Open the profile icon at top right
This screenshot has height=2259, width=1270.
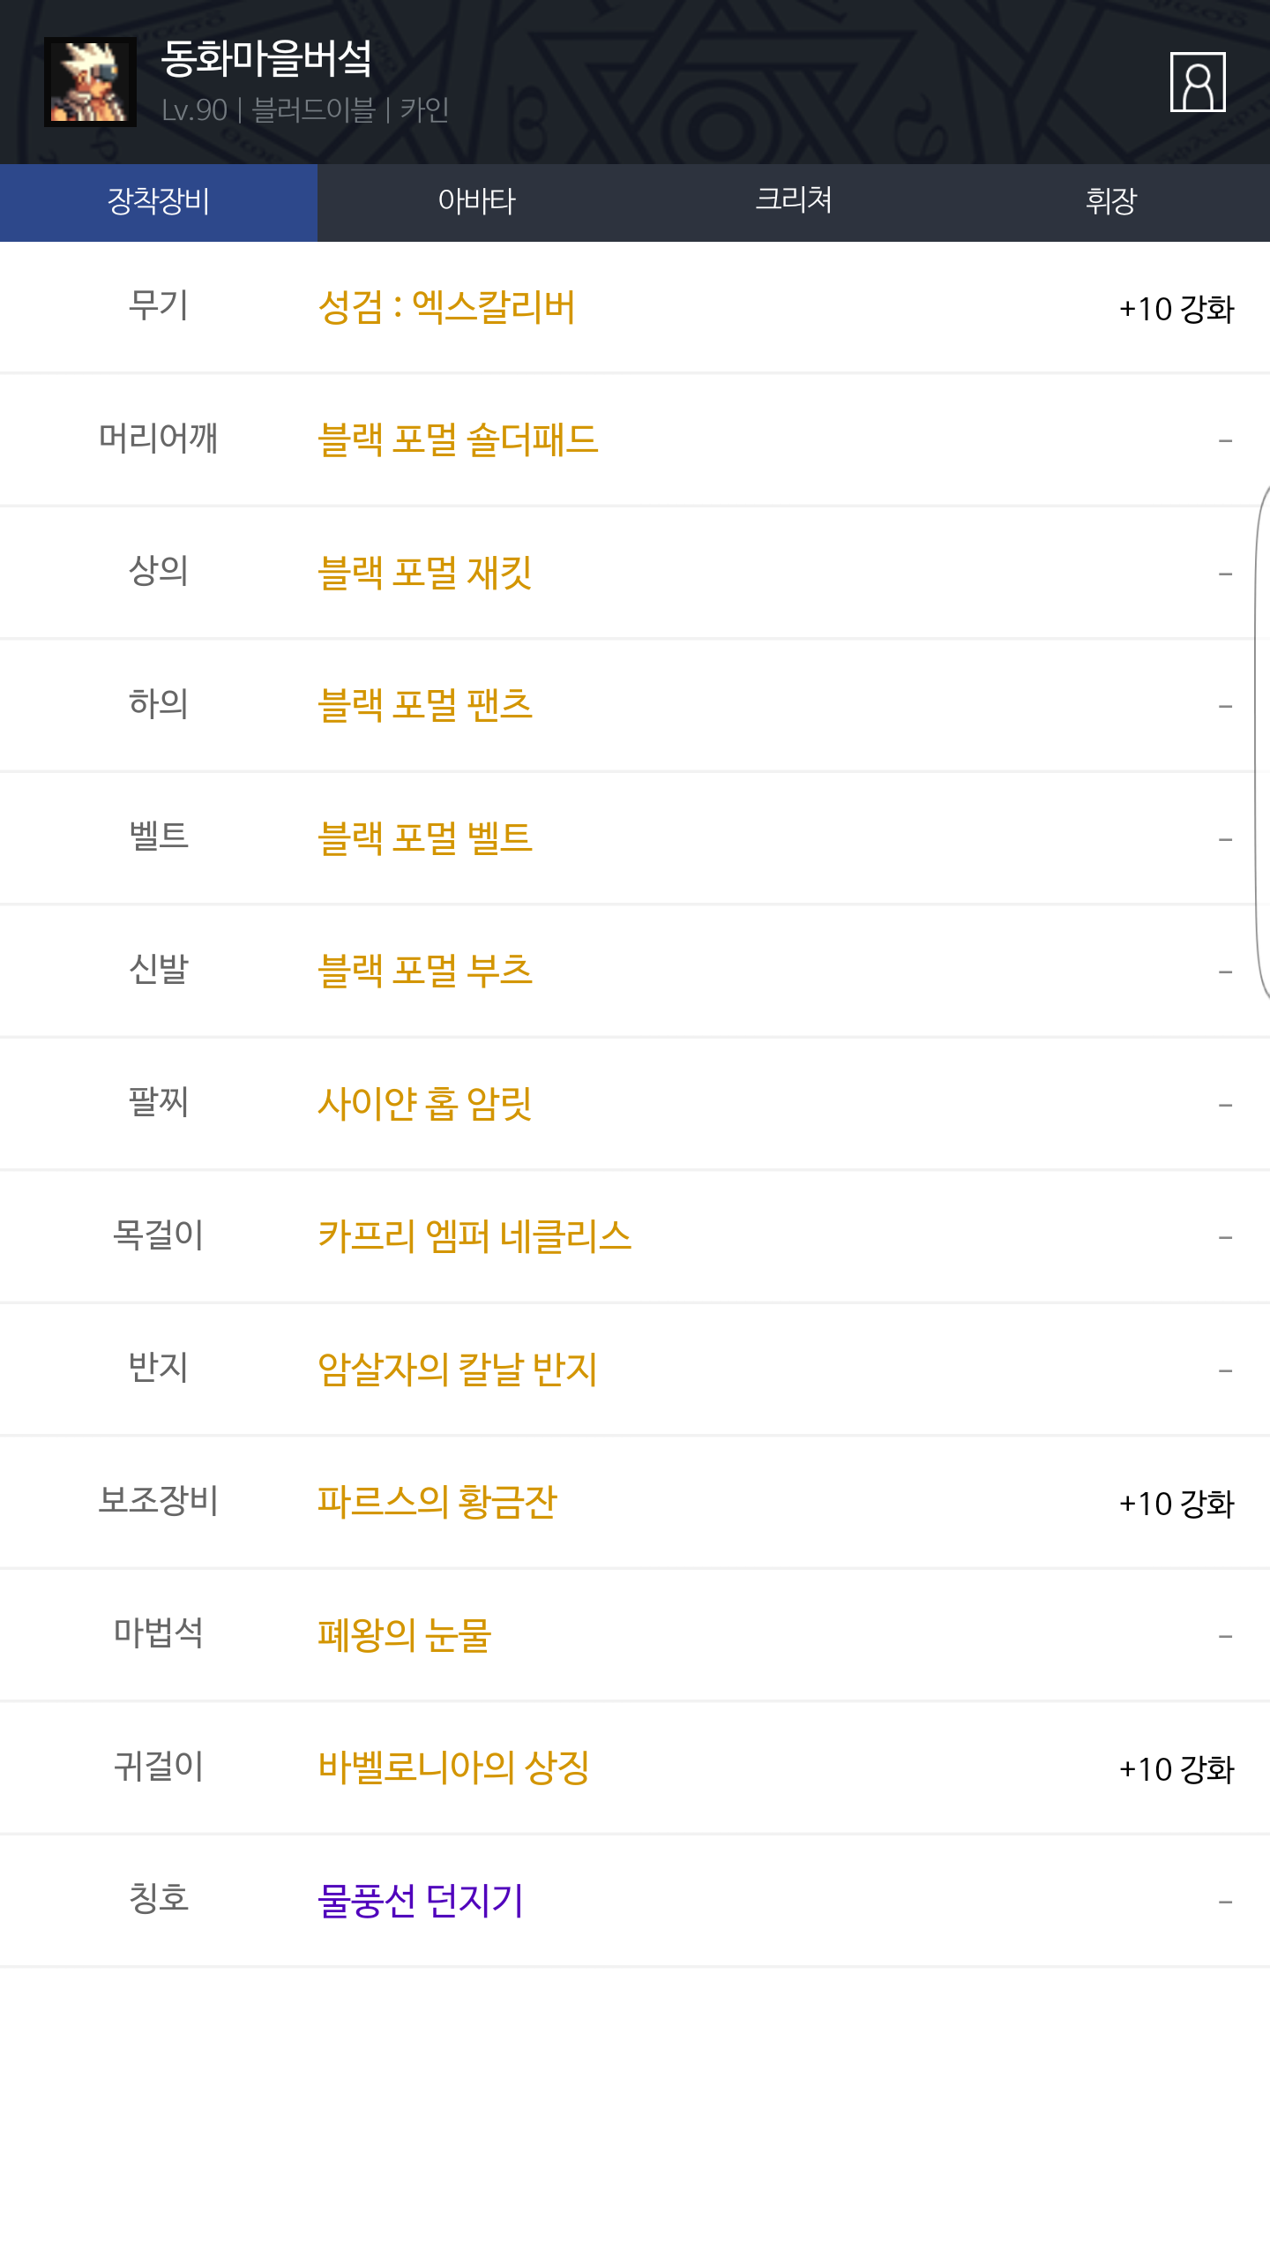pos(1197,82)
